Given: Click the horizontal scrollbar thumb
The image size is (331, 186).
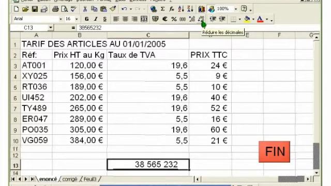Looking at the screenshot, I should click(x=291, y=179).
